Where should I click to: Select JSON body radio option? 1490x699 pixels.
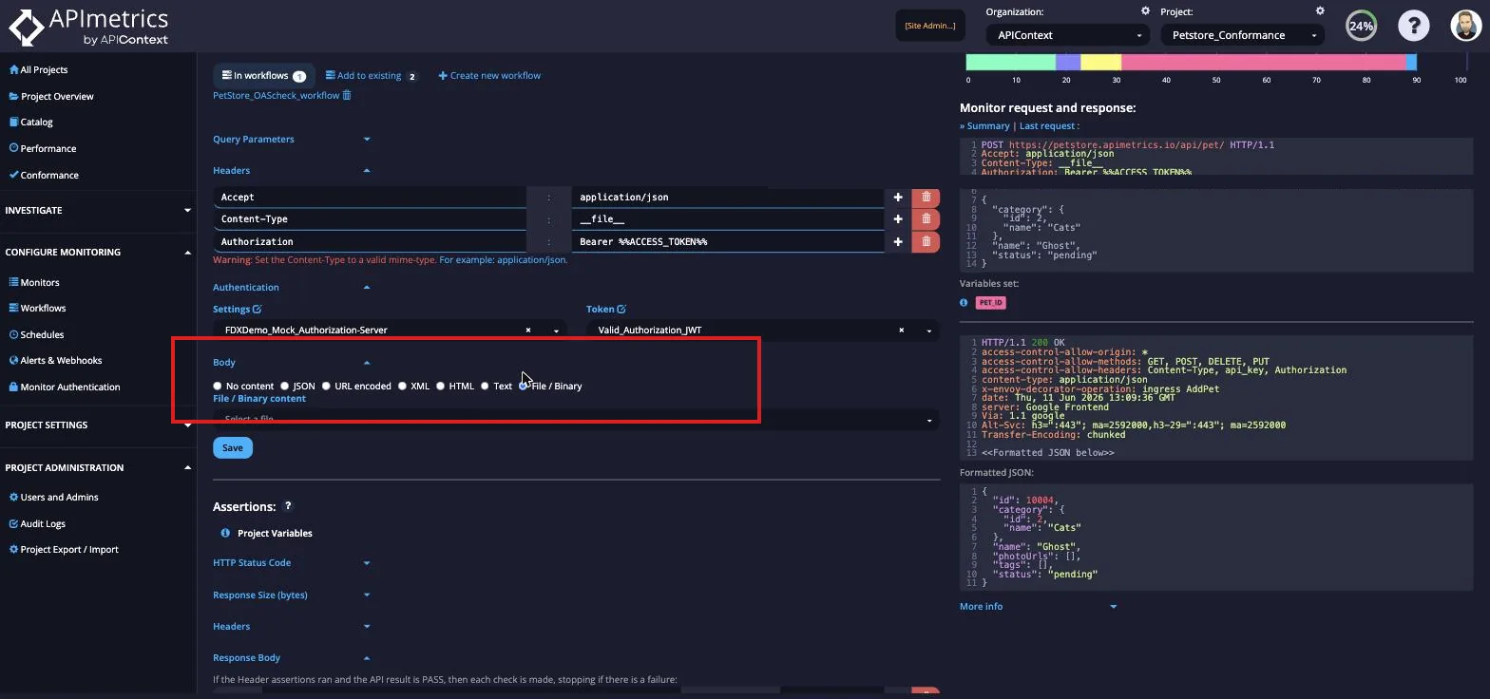pyautogui.click(x=284, y=387)
